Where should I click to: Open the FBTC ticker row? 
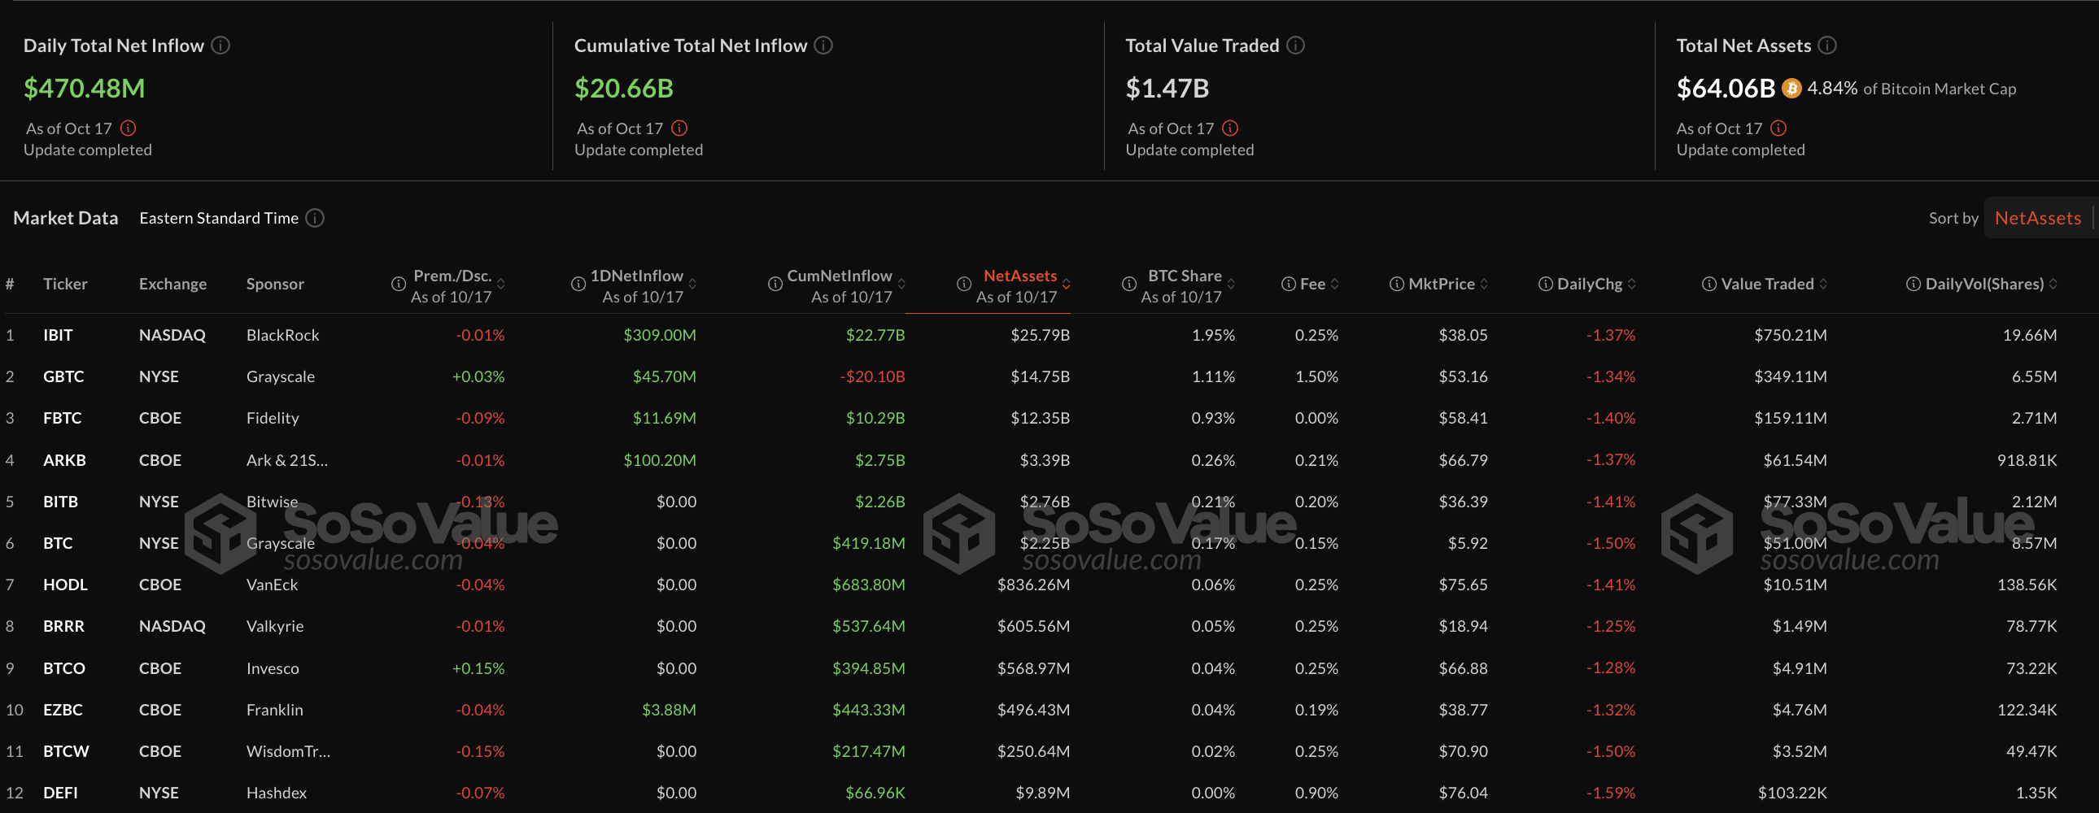[1049, 418]
